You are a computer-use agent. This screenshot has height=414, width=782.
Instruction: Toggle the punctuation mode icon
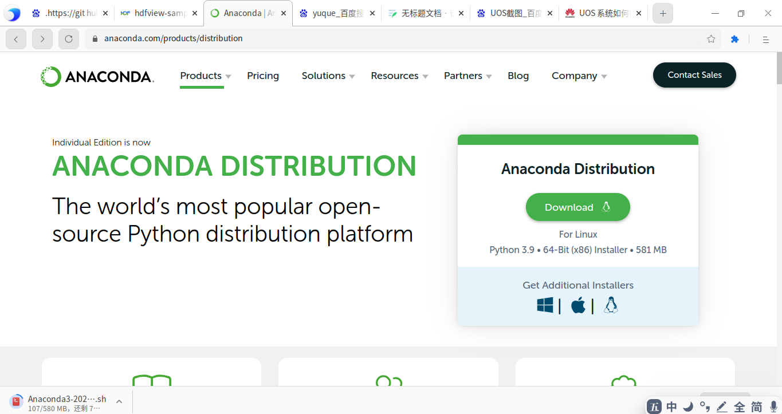705,407
